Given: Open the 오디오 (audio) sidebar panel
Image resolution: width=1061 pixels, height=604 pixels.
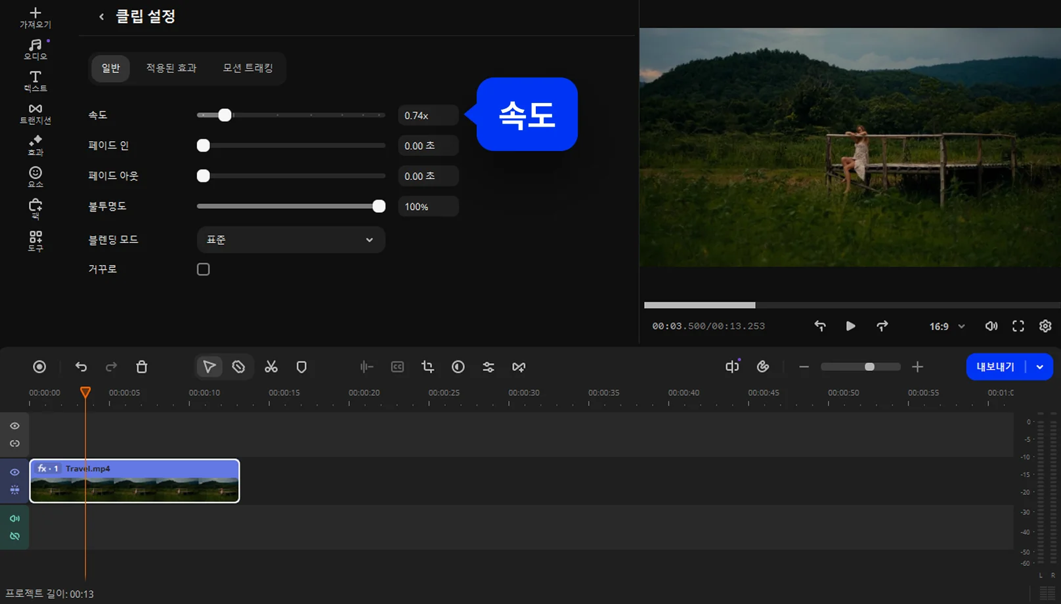Looking at the screenshot, I should 35,49.
